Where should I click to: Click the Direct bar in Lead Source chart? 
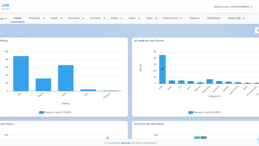(172, 82)
